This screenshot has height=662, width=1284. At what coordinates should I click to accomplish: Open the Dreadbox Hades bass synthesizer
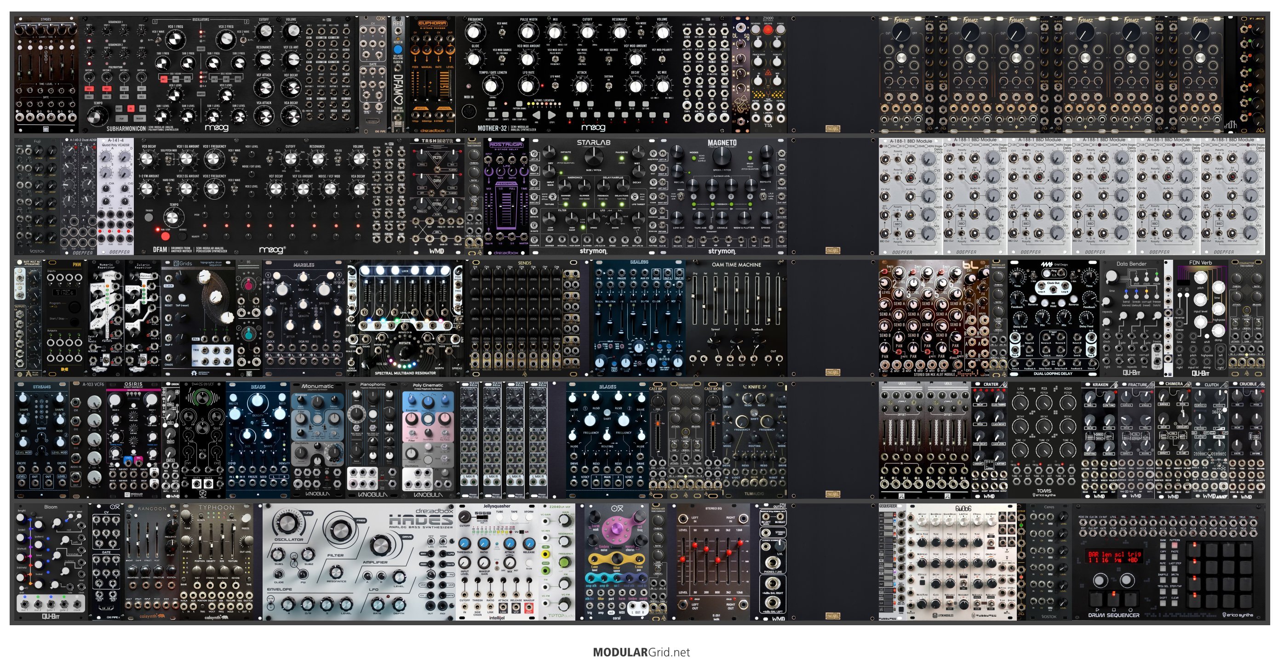click(358, 561)
